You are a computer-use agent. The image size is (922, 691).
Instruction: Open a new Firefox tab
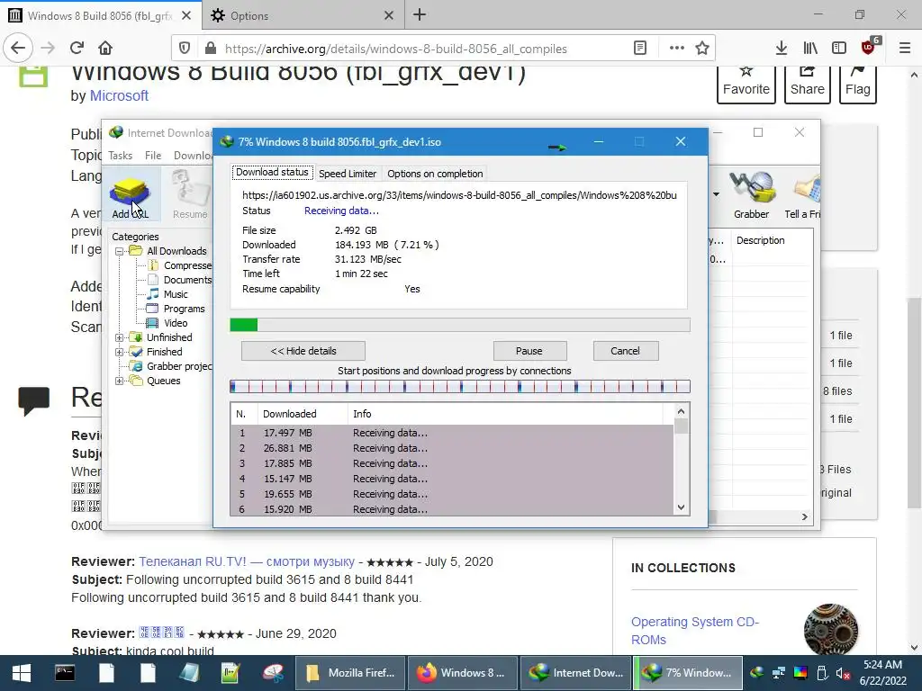coord(420,15)
